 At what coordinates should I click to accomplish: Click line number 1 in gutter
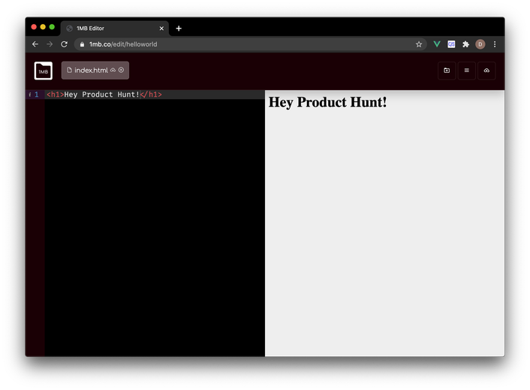(37, 94)
